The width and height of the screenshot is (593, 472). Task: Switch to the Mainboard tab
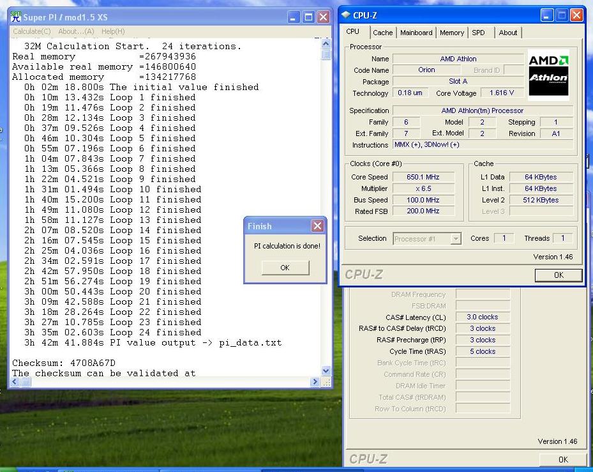pyautogui.click(x=416, y=33)
